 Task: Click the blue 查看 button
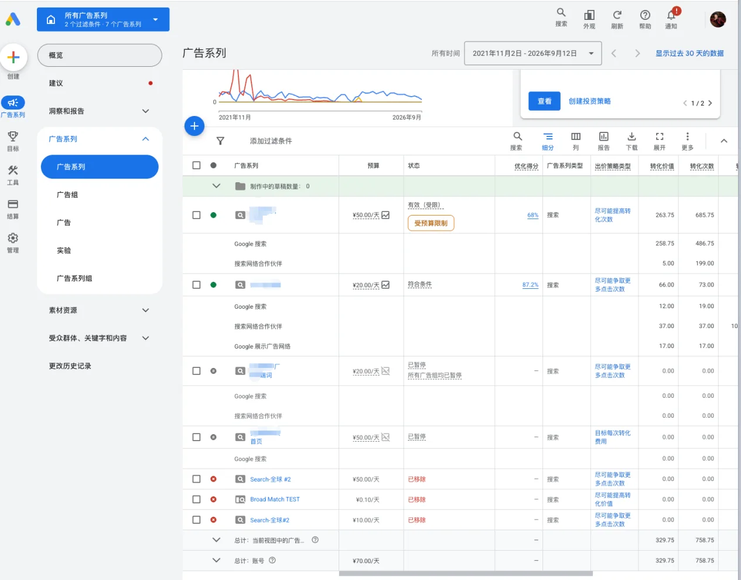pos(544,101)
